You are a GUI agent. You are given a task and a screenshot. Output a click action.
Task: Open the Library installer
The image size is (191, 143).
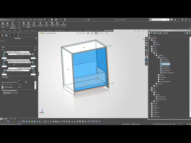coord(47,24)
